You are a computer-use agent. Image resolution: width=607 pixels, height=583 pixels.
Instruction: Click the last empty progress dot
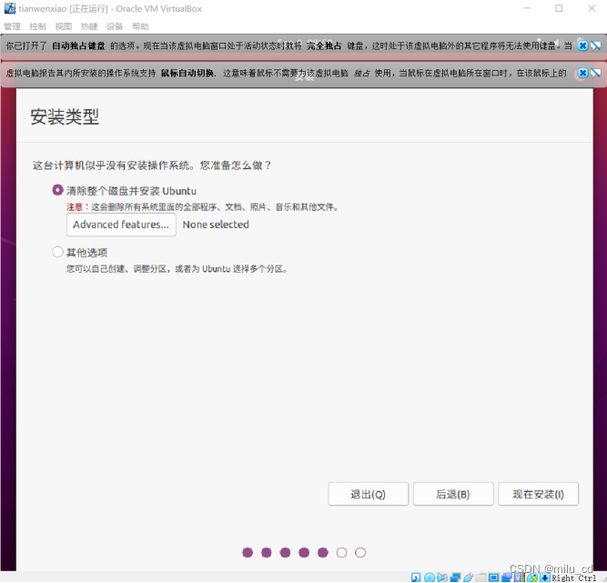pyautogui.click(x=360, y=552)
